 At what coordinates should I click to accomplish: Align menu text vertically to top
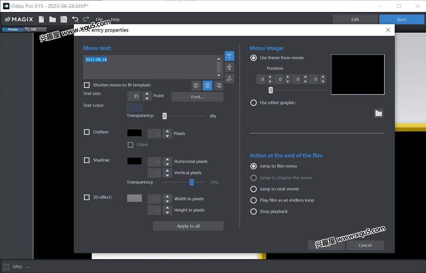coord(229,56)
